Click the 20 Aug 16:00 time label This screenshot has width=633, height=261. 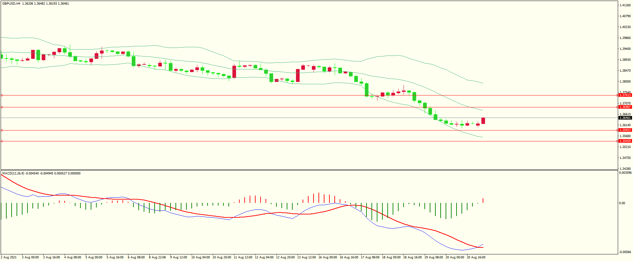(476, 257)
